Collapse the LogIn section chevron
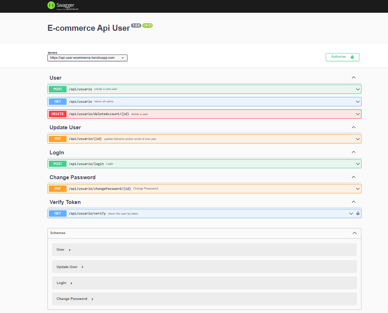 tap(354, 152)
